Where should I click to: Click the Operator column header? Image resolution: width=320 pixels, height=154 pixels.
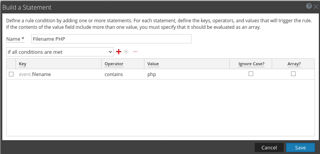114,64
